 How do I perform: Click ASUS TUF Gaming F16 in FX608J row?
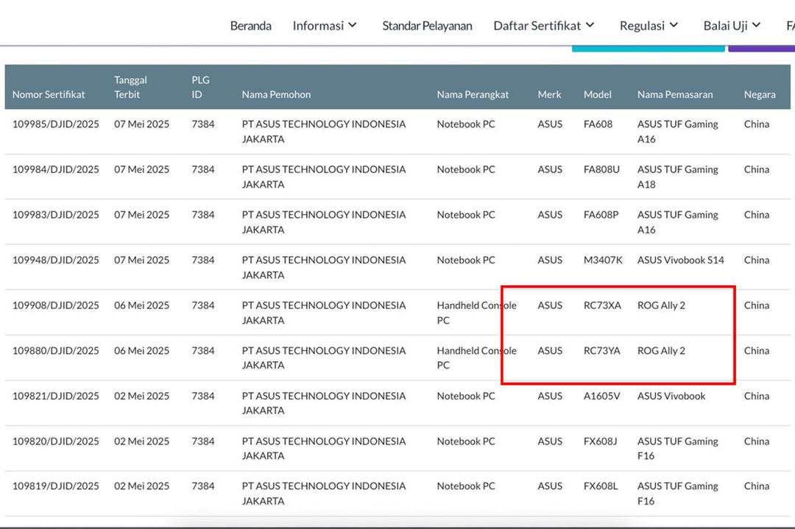(677, 448)
